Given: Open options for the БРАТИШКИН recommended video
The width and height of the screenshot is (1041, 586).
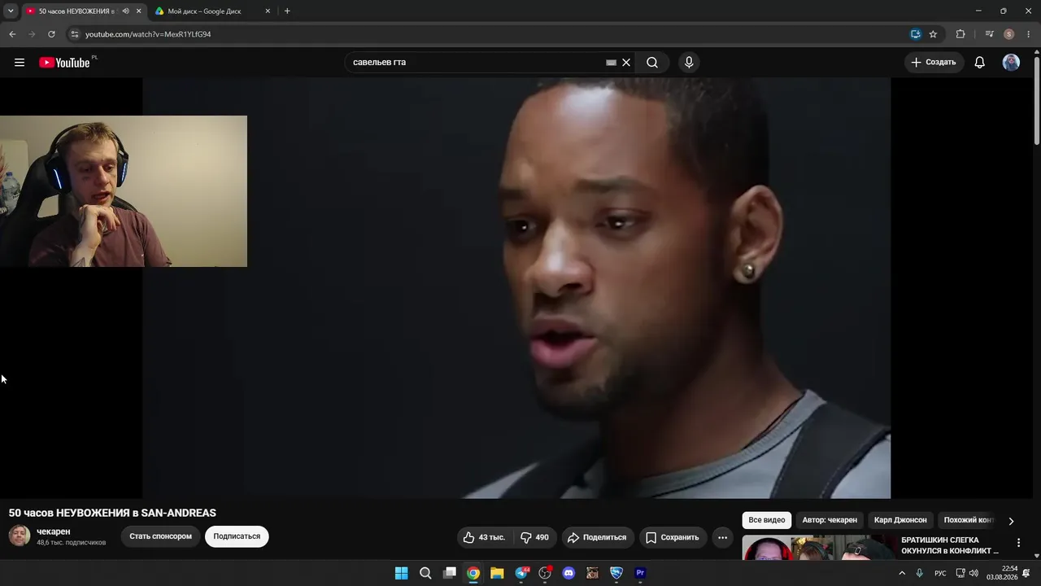Looking at the screenshot, I should (1018, 543).
